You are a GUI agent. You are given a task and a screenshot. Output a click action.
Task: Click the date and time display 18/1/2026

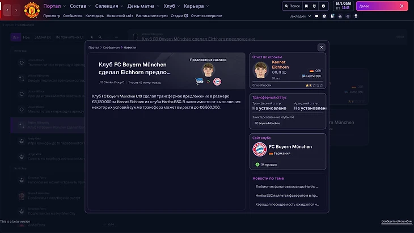343,6
